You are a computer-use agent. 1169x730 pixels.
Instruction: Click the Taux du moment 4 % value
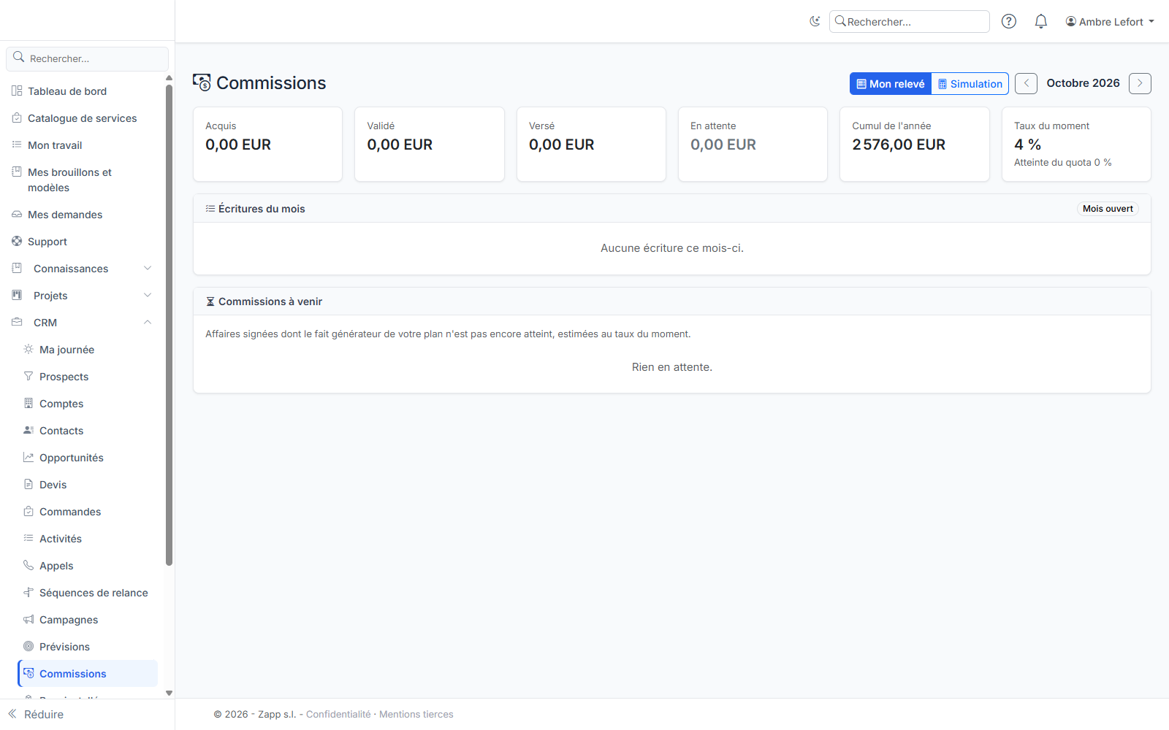1027,145
